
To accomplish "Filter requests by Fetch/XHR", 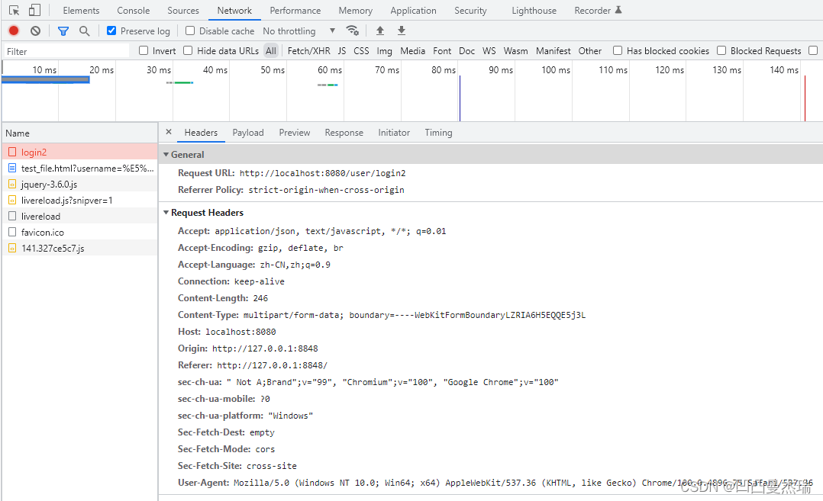I will pyautogui.click(x=308, y=51).
